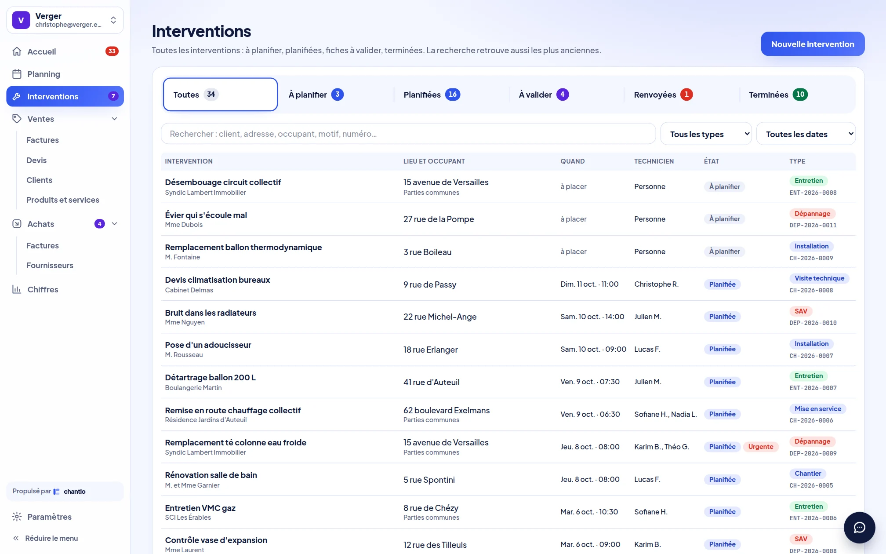Click the chantio logo
Viewport: 886px width, 554px height.
click(69, 492)
